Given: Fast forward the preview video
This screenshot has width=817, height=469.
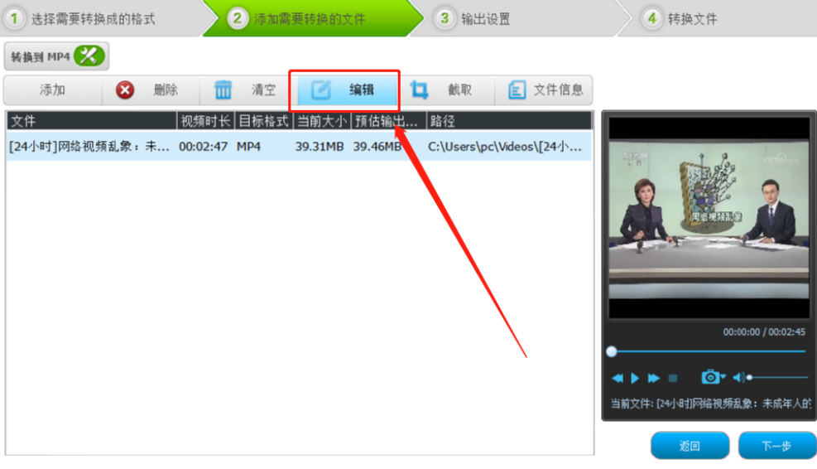Looking at the screenshot, I should click(654, 378).
